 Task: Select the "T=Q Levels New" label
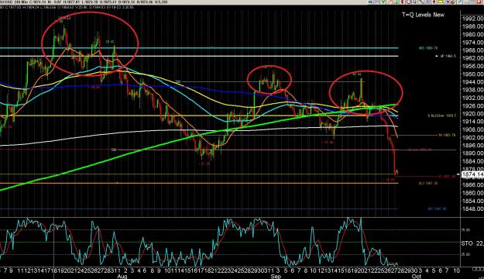pyautogui.click(x=423, y=15)
